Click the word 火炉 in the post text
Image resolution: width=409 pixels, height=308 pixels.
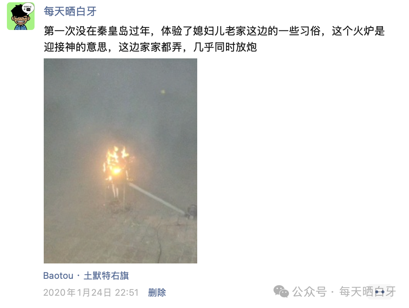tap(363, 31)
